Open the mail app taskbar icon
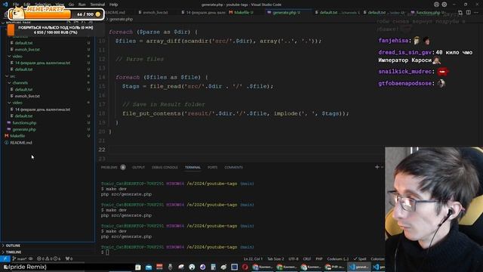483x272 pixels. [149, 267]
